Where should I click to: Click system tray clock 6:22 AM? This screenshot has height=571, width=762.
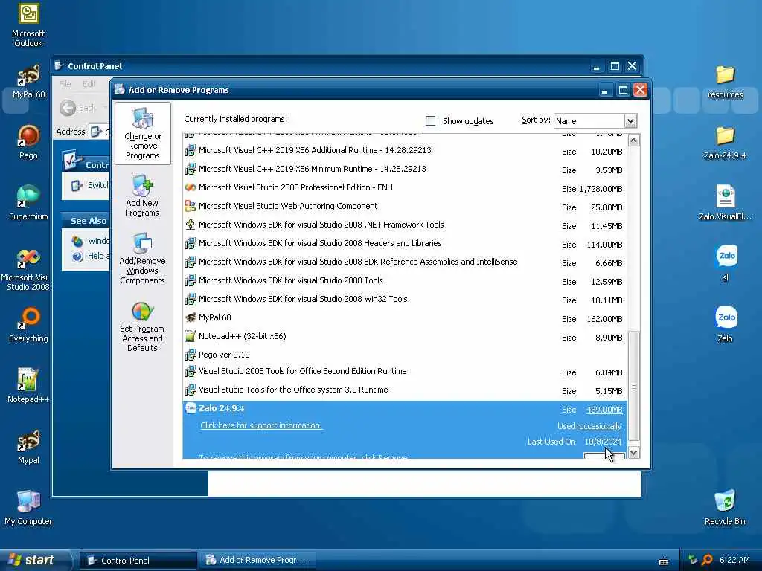click(734, 560)
